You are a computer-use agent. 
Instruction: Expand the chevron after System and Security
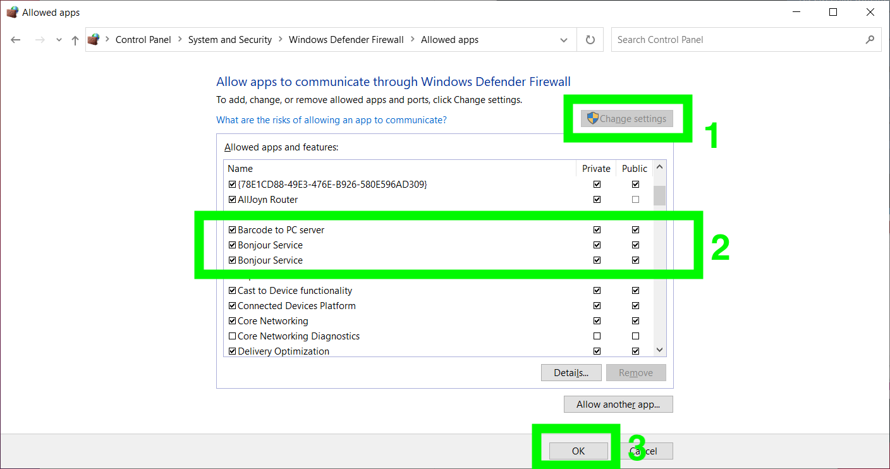pyautogui.click(x=281, y=39)
